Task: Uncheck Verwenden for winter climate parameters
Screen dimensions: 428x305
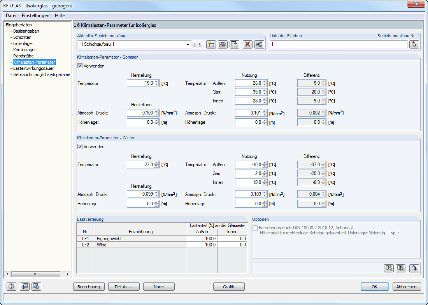Action: [80, 147]
